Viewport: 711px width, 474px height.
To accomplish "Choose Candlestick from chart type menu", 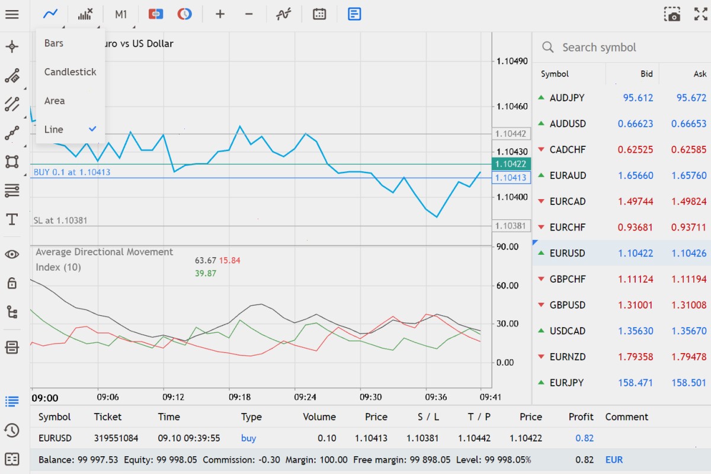I will point(71,72).
